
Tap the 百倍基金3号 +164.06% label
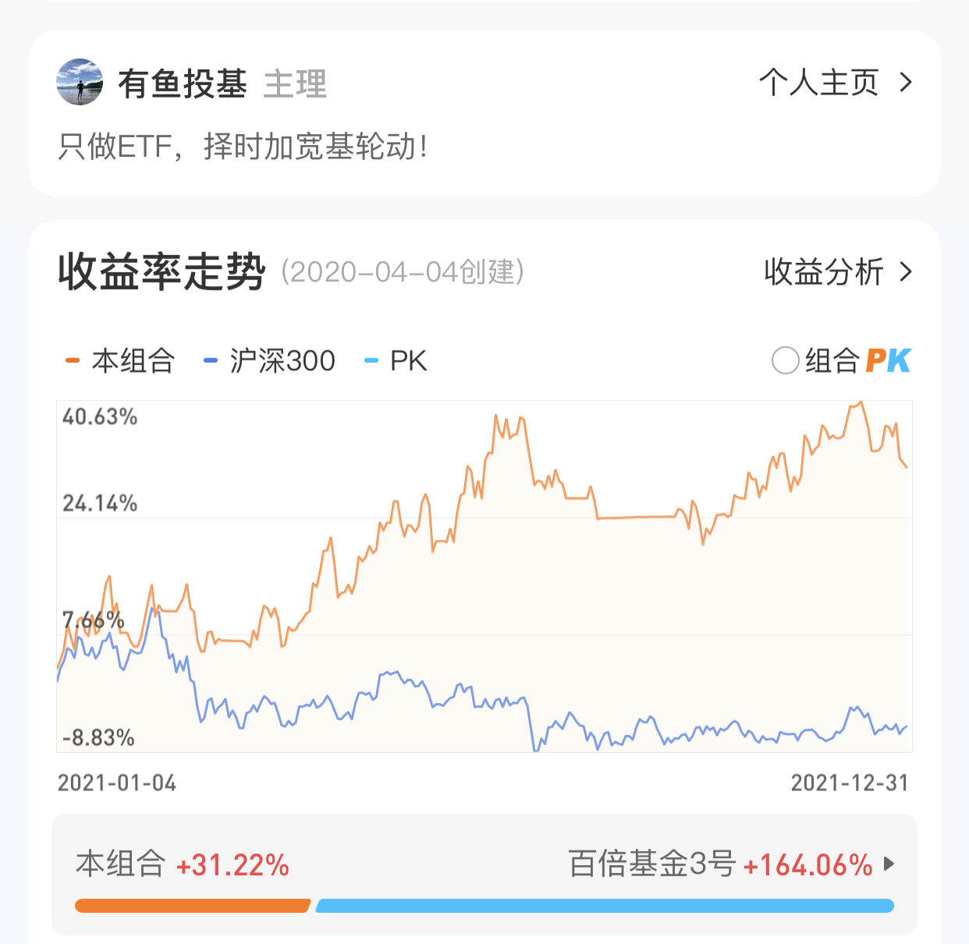720,864
